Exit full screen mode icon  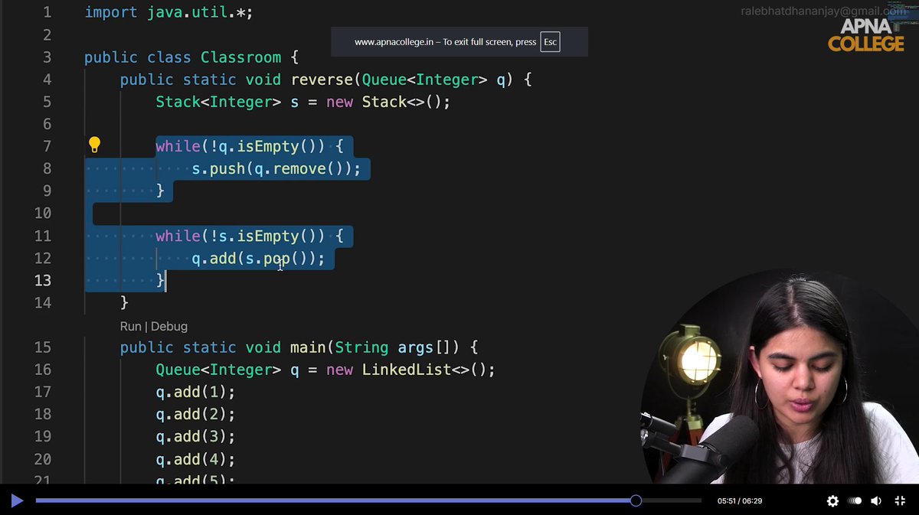pos(900,500)
